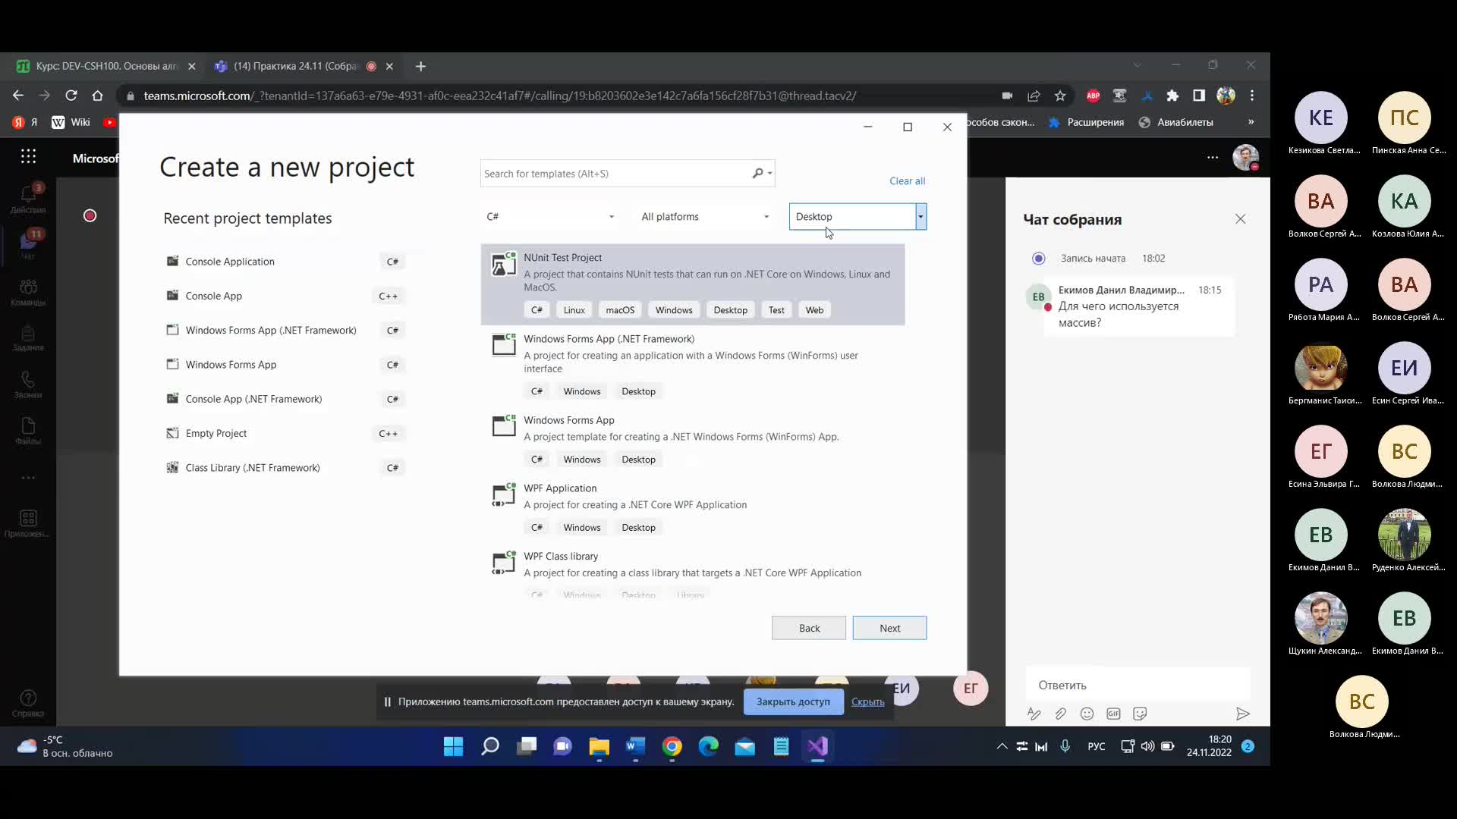Click the Linux tag on NUnit project
This screenshot has width=1457, height=819.
(x=574, y=310)
